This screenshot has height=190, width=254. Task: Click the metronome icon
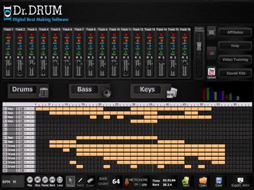126,182
